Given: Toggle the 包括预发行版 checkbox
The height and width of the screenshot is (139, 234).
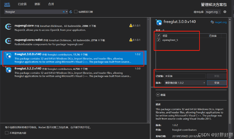Looking at the screenshot, I should (x=76, y=12).
